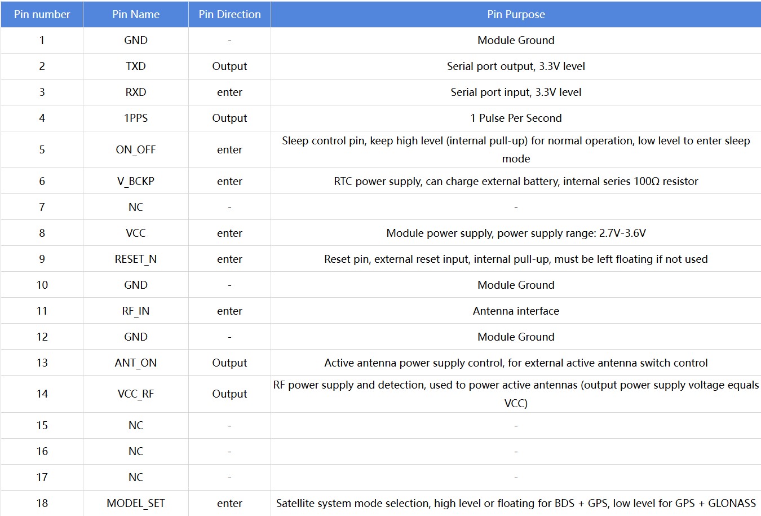Click the 'Pin Direction' column header
This screenshot has width=761, height=516.
(x=229, y=14)
